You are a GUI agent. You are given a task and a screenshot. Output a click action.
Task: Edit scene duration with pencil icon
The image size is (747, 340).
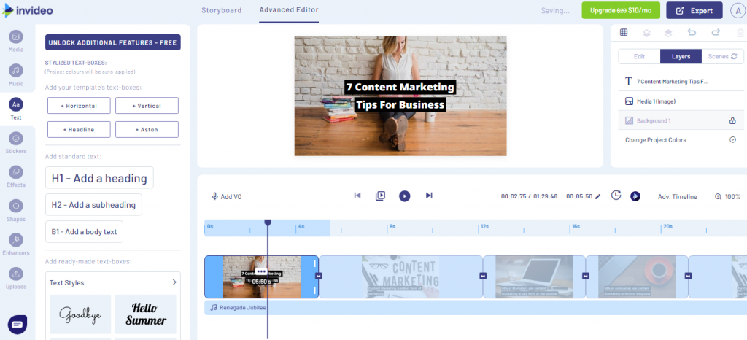[x=598, y=196]
